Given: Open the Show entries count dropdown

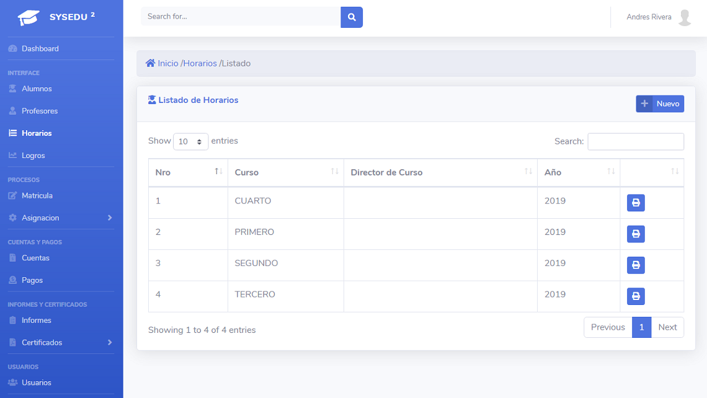Looking at the screenshot, I should [x=191, y=141].
